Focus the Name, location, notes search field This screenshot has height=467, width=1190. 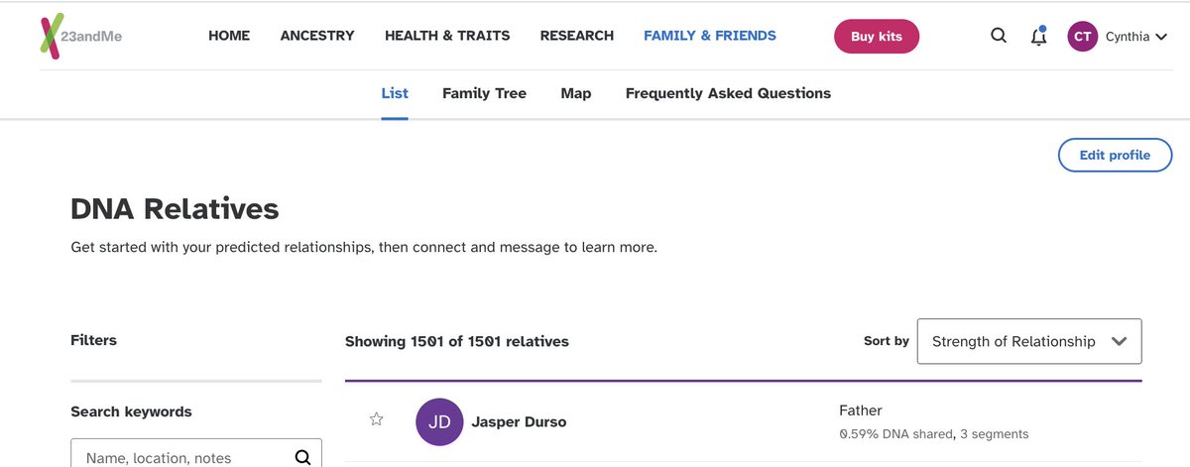pyautogui.click(x=196, y=453)
